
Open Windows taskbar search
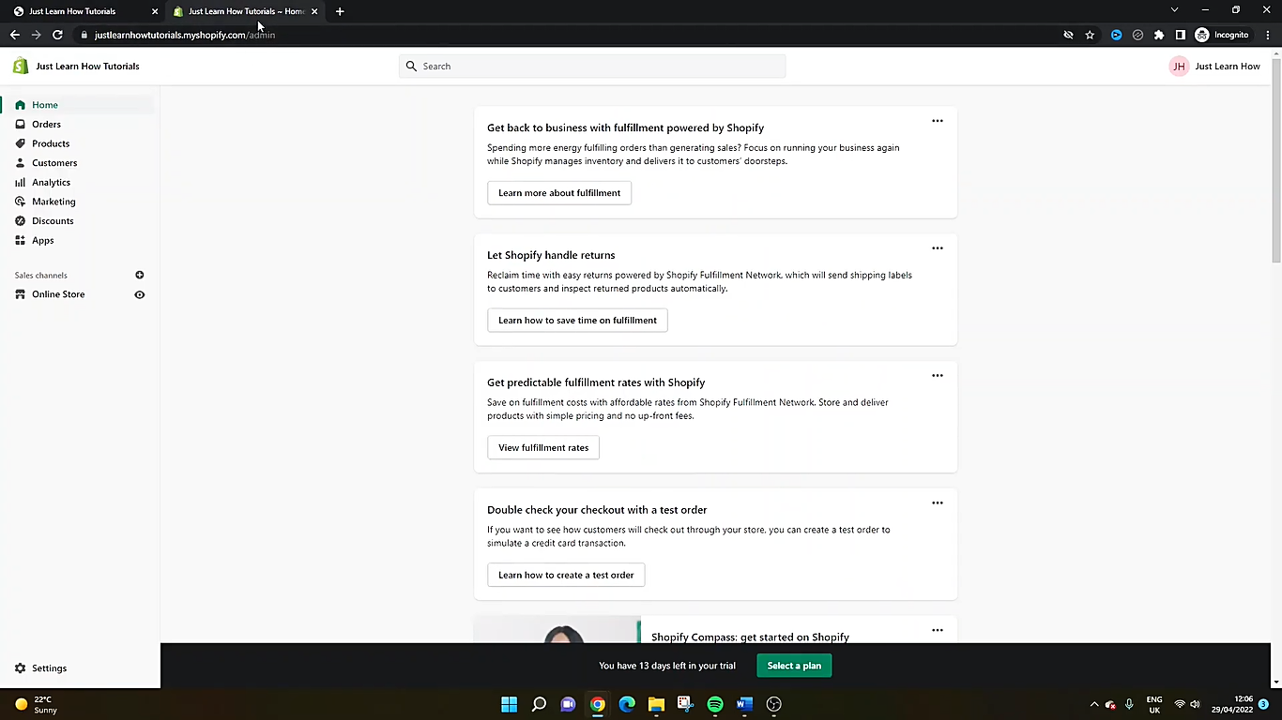(539, 704)
